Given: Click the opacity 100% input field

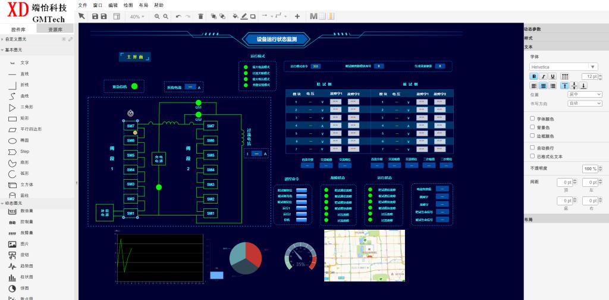Looking at the screenshot, I should tap(589, 168).
